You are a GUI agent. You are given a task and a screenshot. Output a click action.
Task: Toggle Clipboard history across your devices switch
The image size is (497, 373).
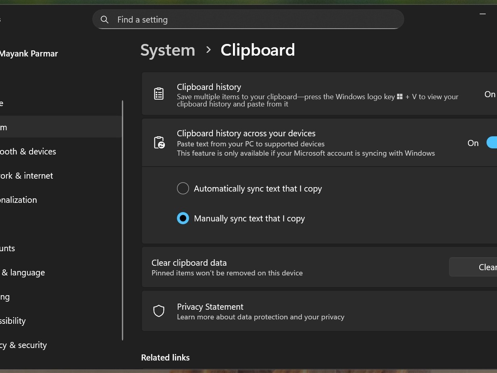tap(492, 143)
